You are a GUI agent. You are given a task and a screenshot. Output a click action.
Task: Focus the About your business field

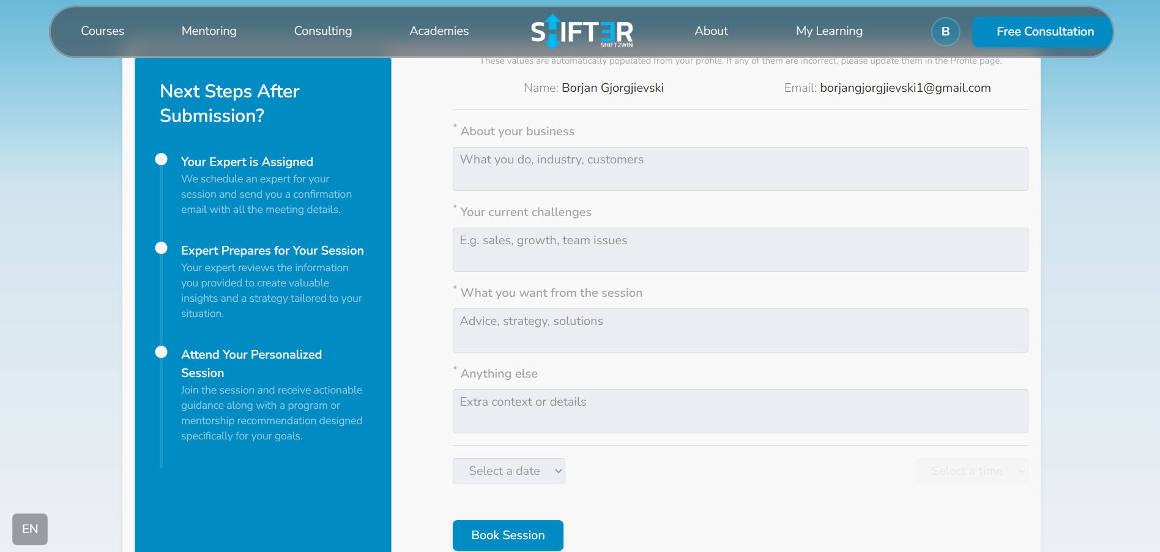pos(740,169)
